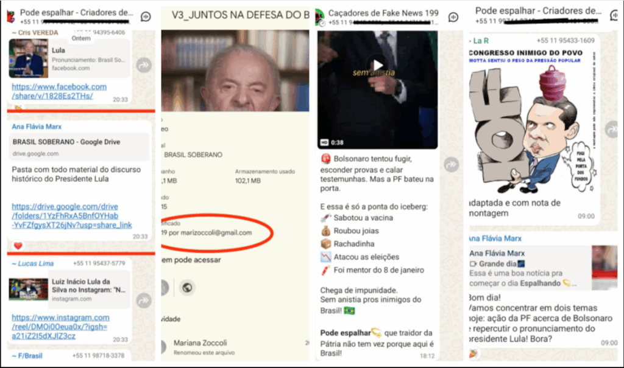Screen dimensions: 624x368
Task: Click forward arrow beside Congresso Inimigo do Povo cartoon
Action: tap(611, 129)
